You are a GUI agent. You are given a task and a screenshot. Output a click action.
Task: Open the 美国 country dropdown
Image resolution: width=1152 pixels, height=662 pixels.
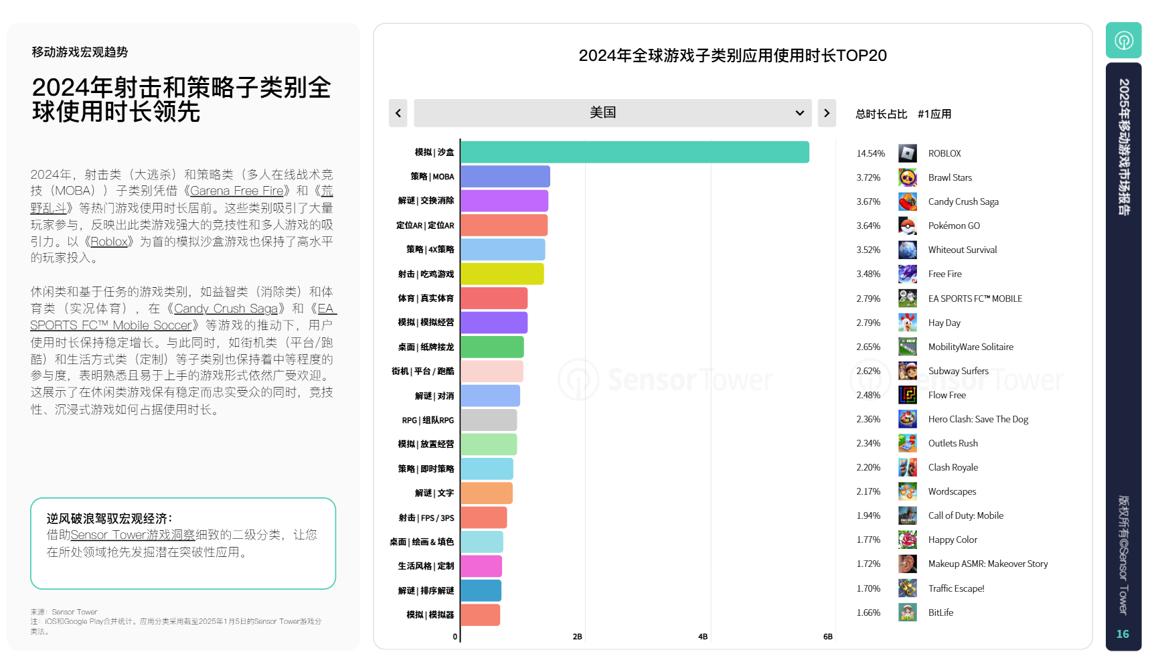(612, 113)
